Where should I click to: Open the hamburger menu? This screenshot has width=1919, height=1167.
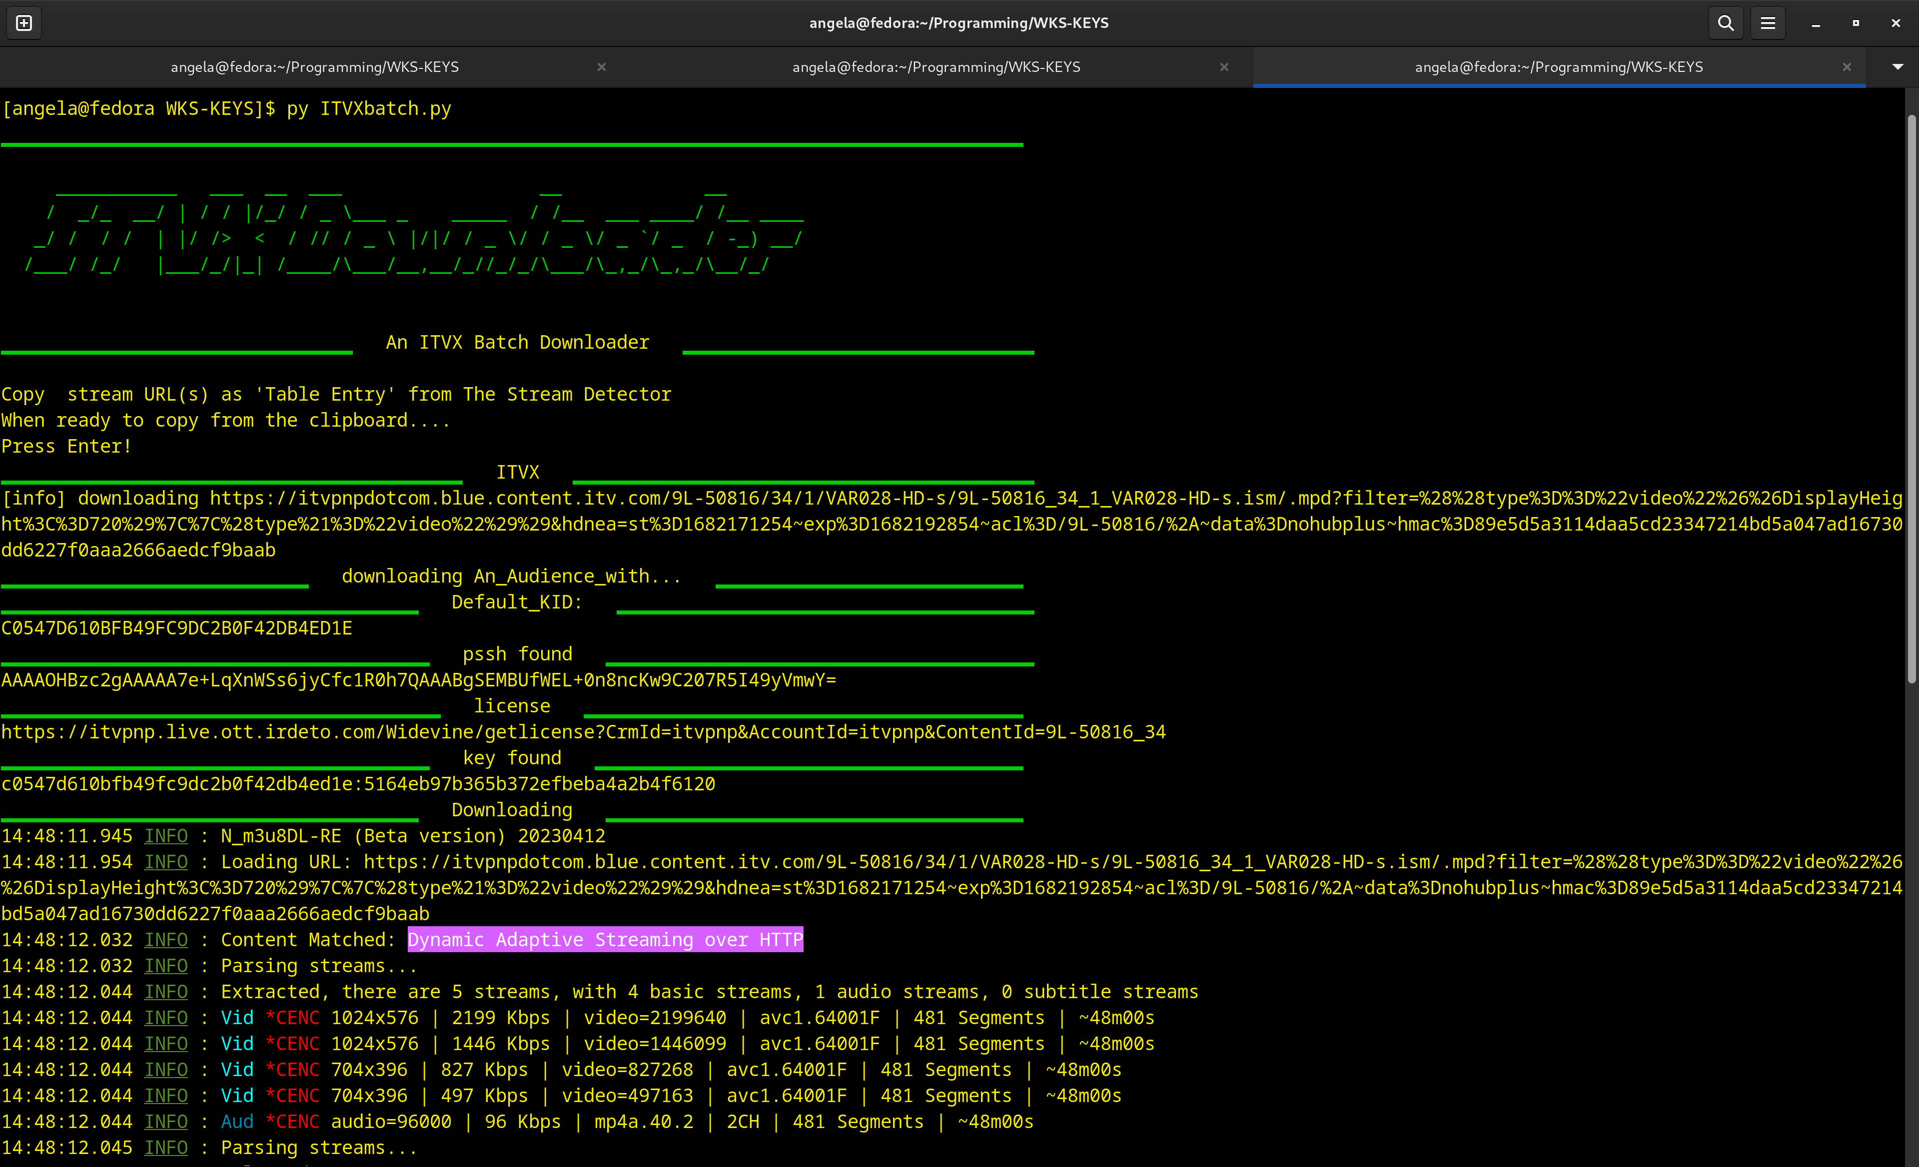[x=1768, y=23]
